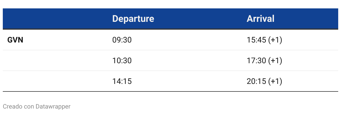Click the 15:45 arrival time
Viewport: 341px width, 113px height.
point(257,40)
